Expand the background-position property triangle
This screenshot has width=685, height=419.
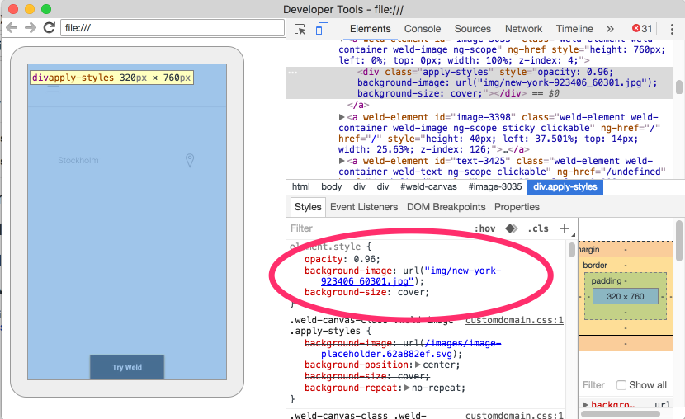(418, 365)
